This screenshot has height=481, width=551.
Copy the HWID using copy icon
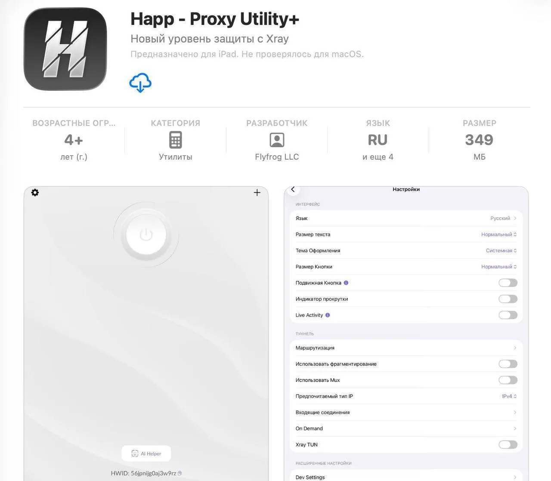pyautogui.click(x=180, y=473)
